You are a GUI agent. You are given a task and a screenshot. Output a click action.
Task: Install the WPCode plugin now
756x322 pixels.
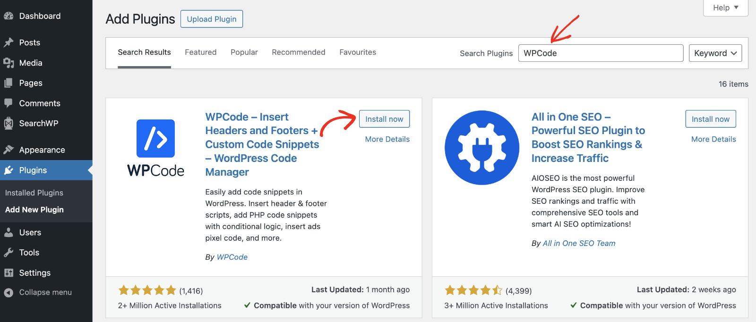click(384, 119)
